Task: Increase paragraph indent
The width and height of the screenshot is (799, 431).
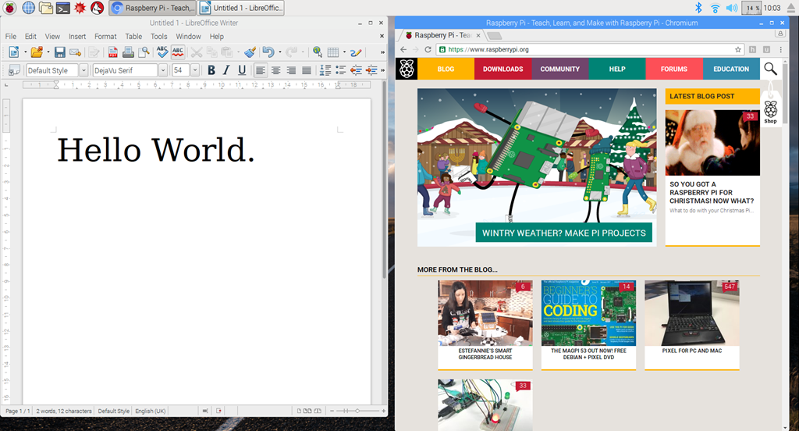Action: 371,70
